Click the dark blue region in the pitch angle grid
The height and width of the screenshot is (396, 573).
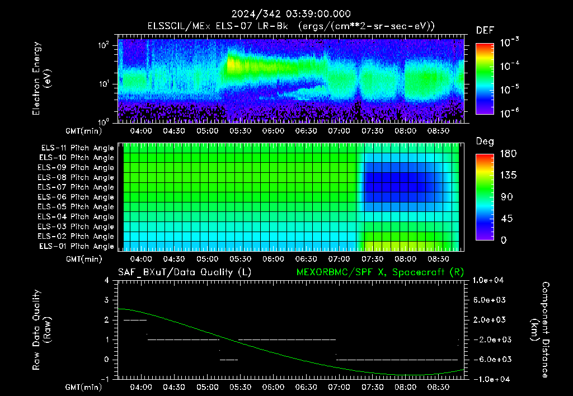[x=398, y=186]
